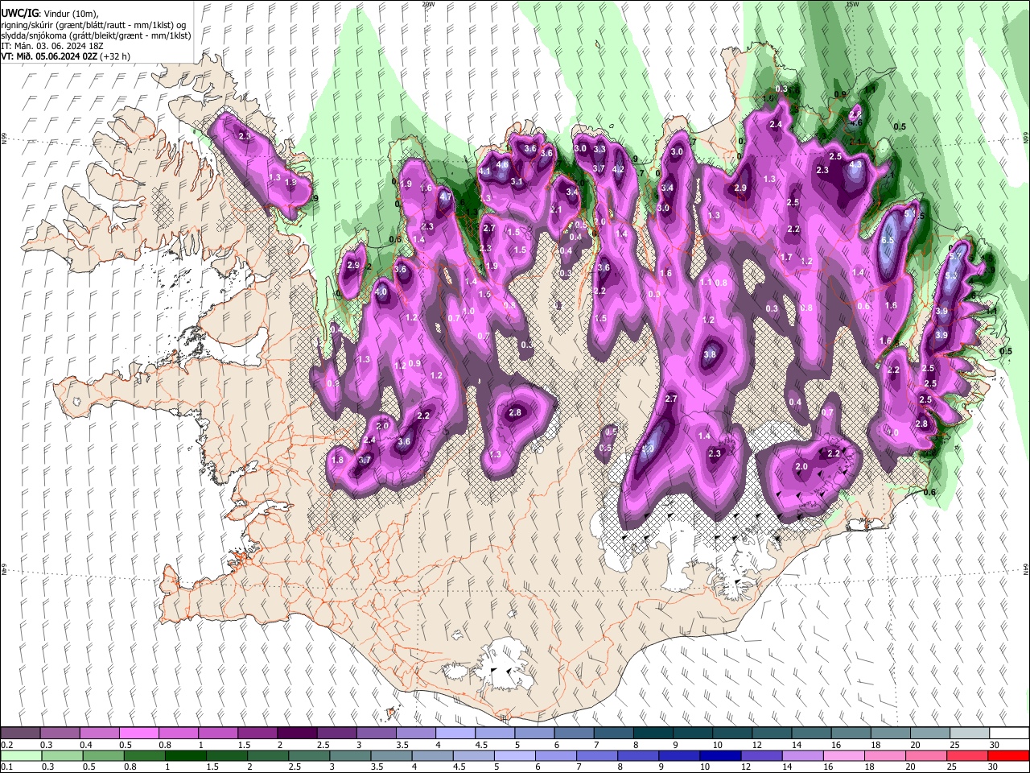Click the 3.8 snowfall value on the map
The image size is (1030, 773).
tap(710, 355)
